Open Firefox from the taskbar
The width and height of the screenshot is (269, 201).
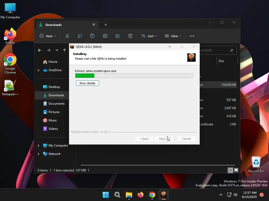point(141,195)
